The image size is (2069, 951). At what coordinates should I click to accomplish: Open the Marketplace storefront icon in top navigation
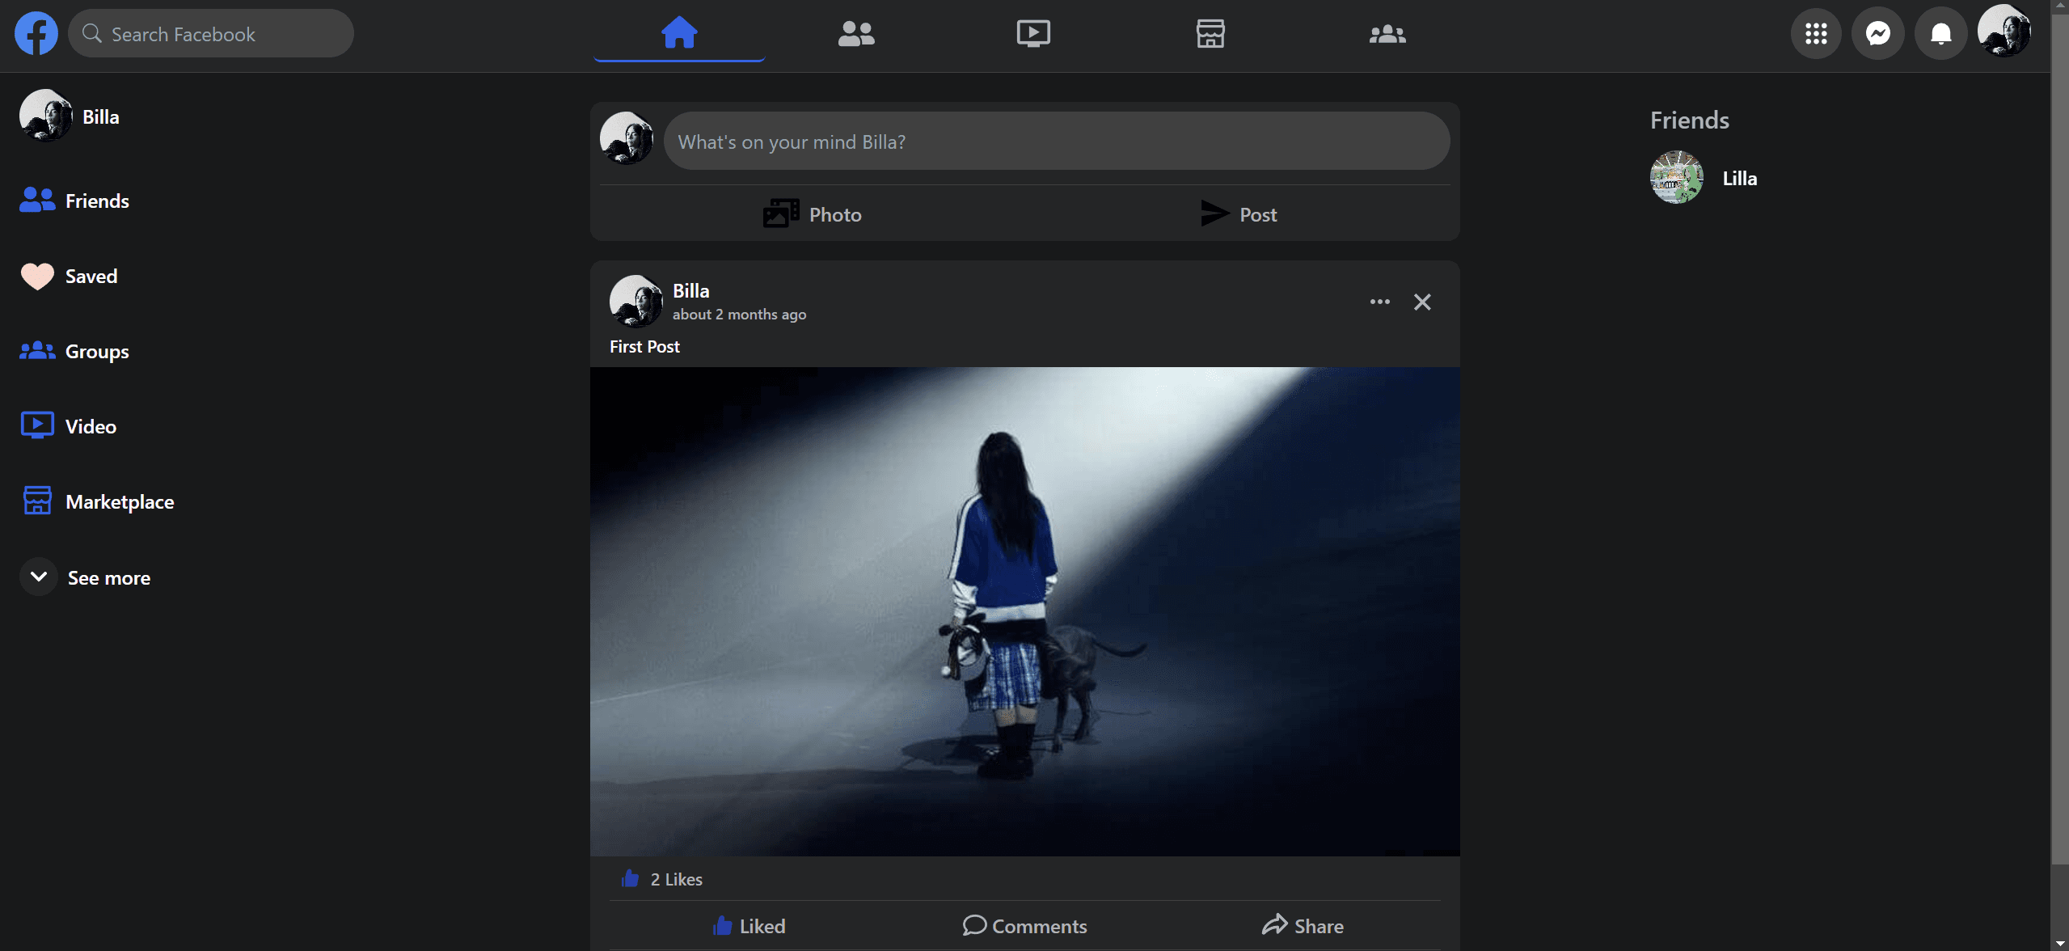coord(1210,33)
